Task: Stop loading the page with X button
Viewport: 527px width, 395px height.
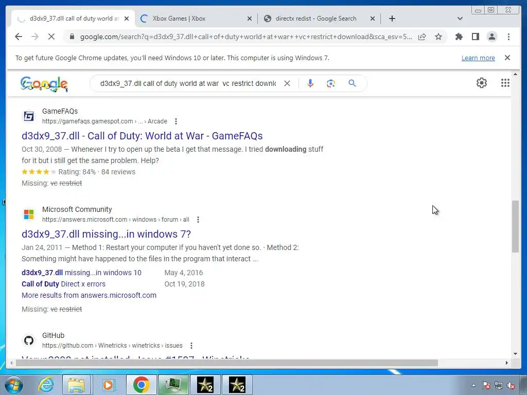Action: [51, 37]
